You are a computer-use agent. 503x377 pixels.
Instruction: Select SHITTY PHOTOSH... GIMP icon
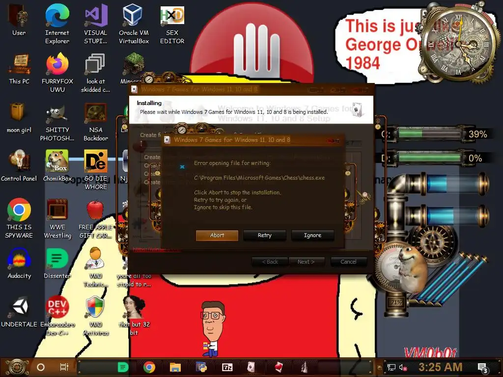click(57, 122)
